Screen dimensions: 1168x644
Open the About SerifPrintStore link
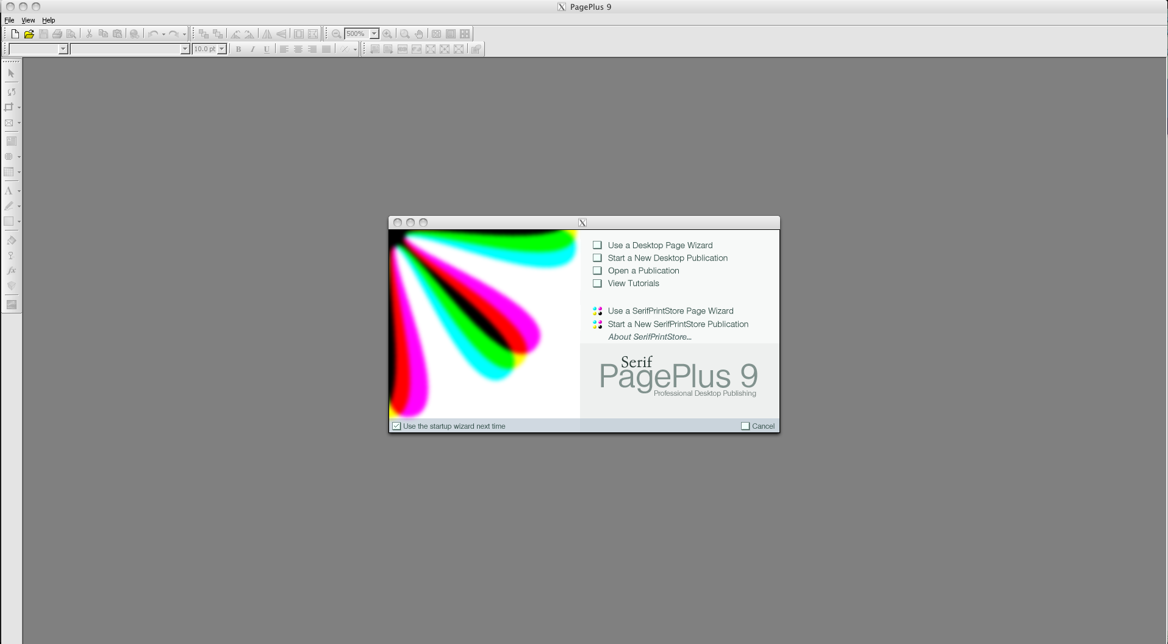[650, 337]
